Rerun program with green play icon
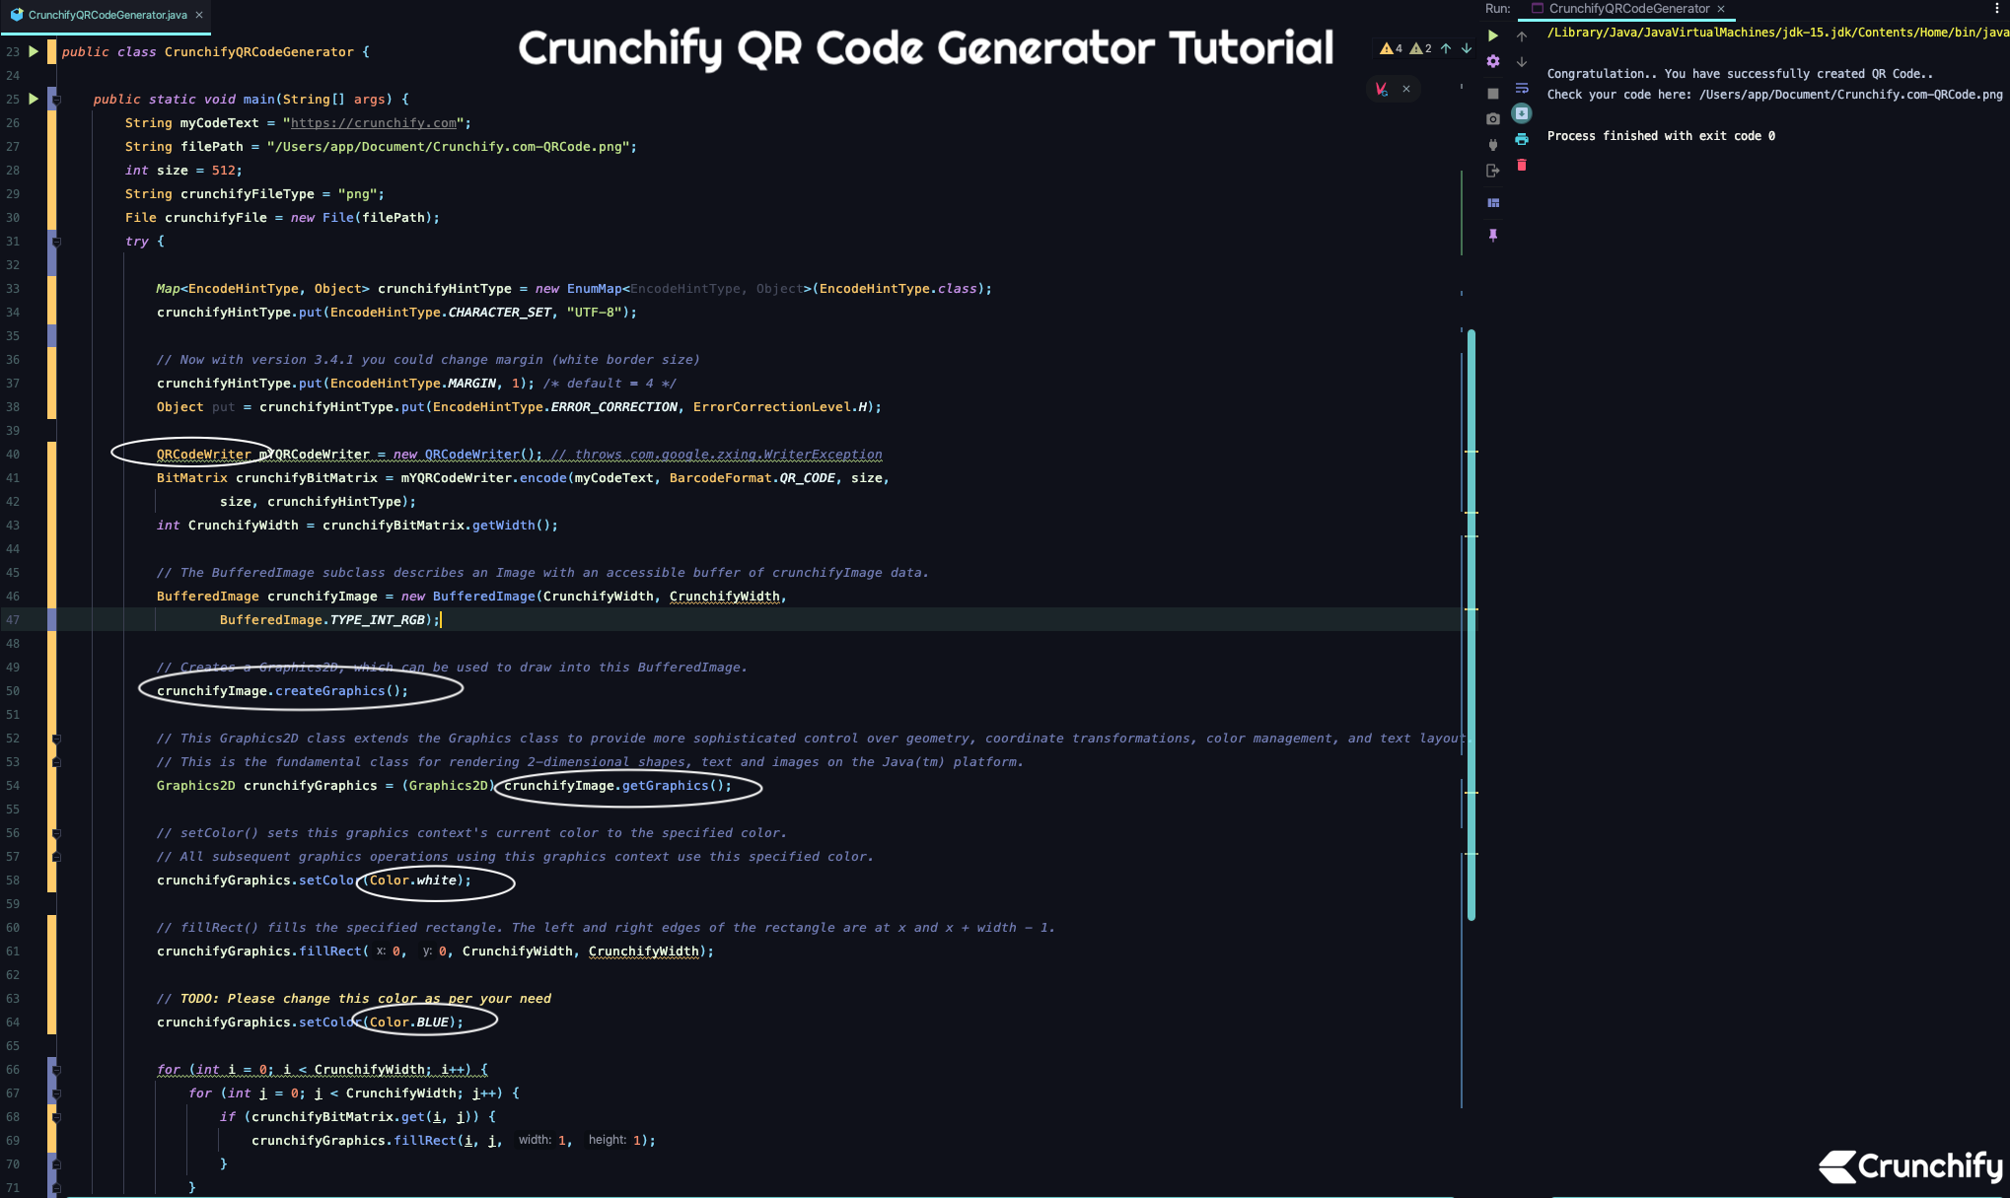Image resolution: width=2010 pixels, height=1198 pixels. (1493, 35)
